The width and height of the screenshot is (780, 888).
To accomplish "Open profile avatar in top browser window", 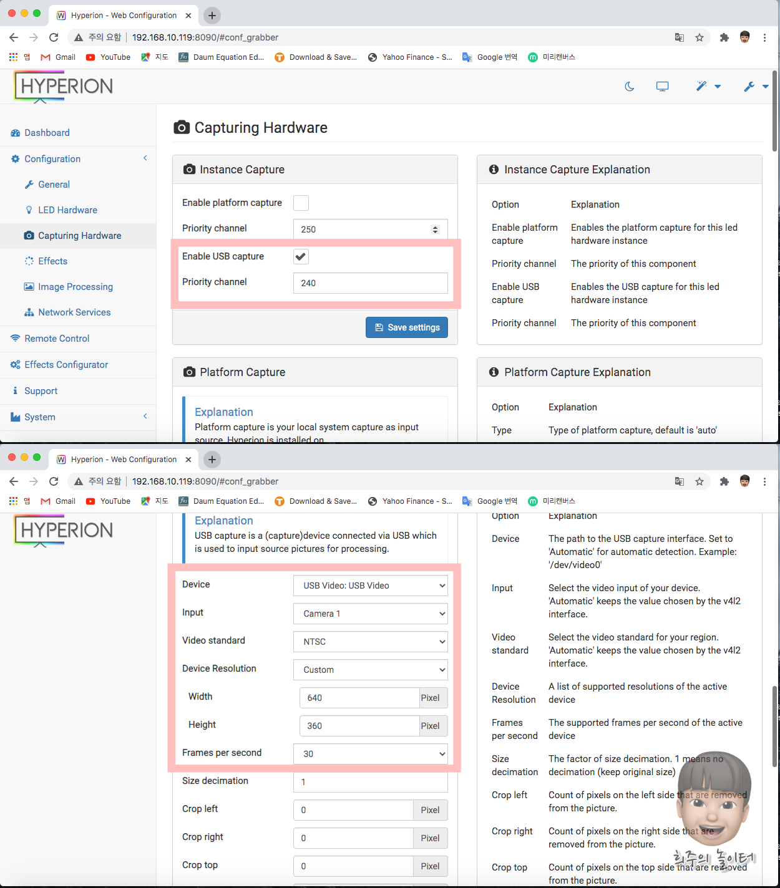I will pyautogui.click(x=745, y=37).
